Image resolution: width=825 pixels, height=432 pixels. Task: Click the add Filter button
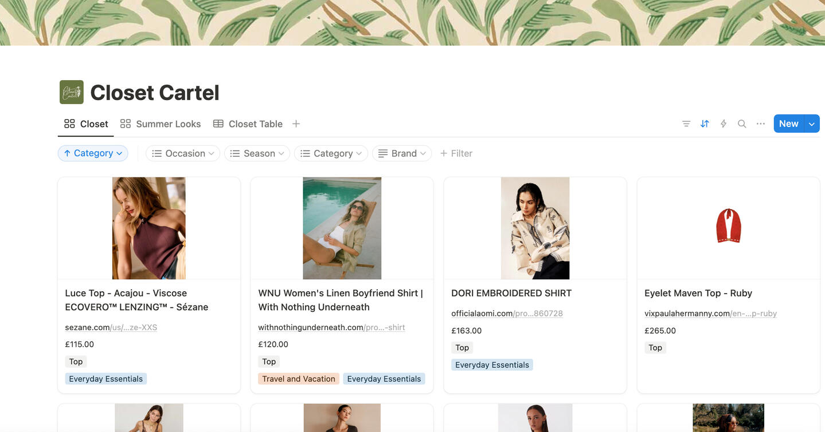[456, 153]
